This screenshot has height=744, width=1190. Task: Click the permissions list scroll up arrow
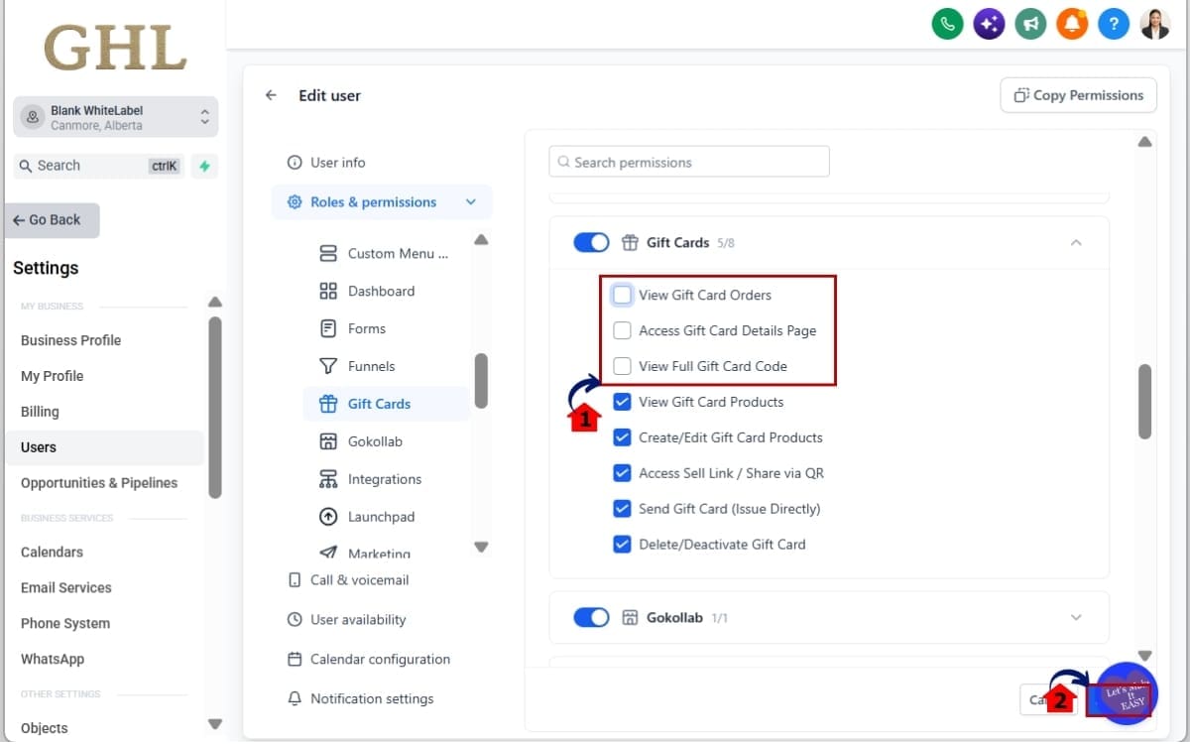pos(481,239)
